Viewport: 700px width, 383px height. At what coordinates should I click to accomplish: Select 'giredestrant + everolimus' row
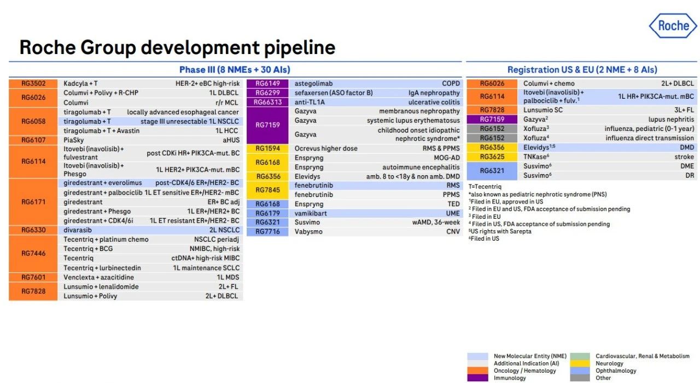click(x=150, y=183)
